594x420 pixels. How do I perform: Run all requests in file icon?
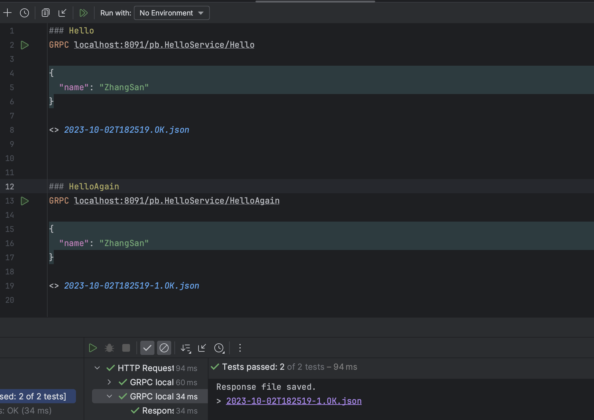coord(83,13)
